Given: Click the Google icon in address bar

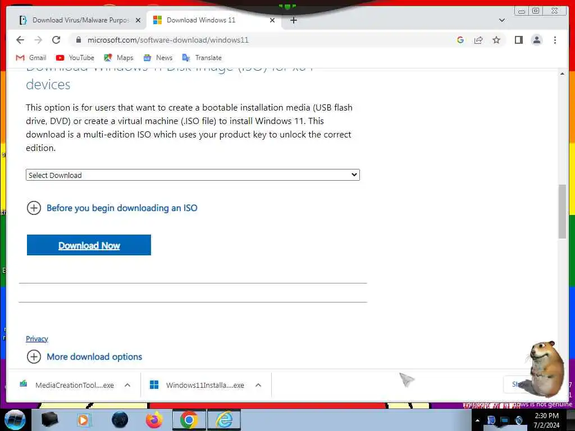Looking at the screenshot, I should pos(460,40).
